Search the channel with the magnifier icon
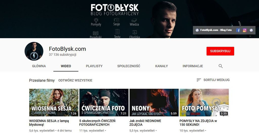Screen dimensions: 259x133 [x=221, y=66]
